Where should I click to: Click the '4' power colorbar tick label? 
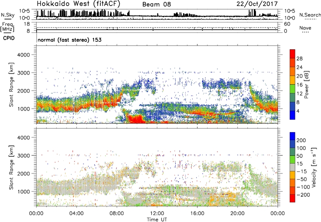point(298,111)
